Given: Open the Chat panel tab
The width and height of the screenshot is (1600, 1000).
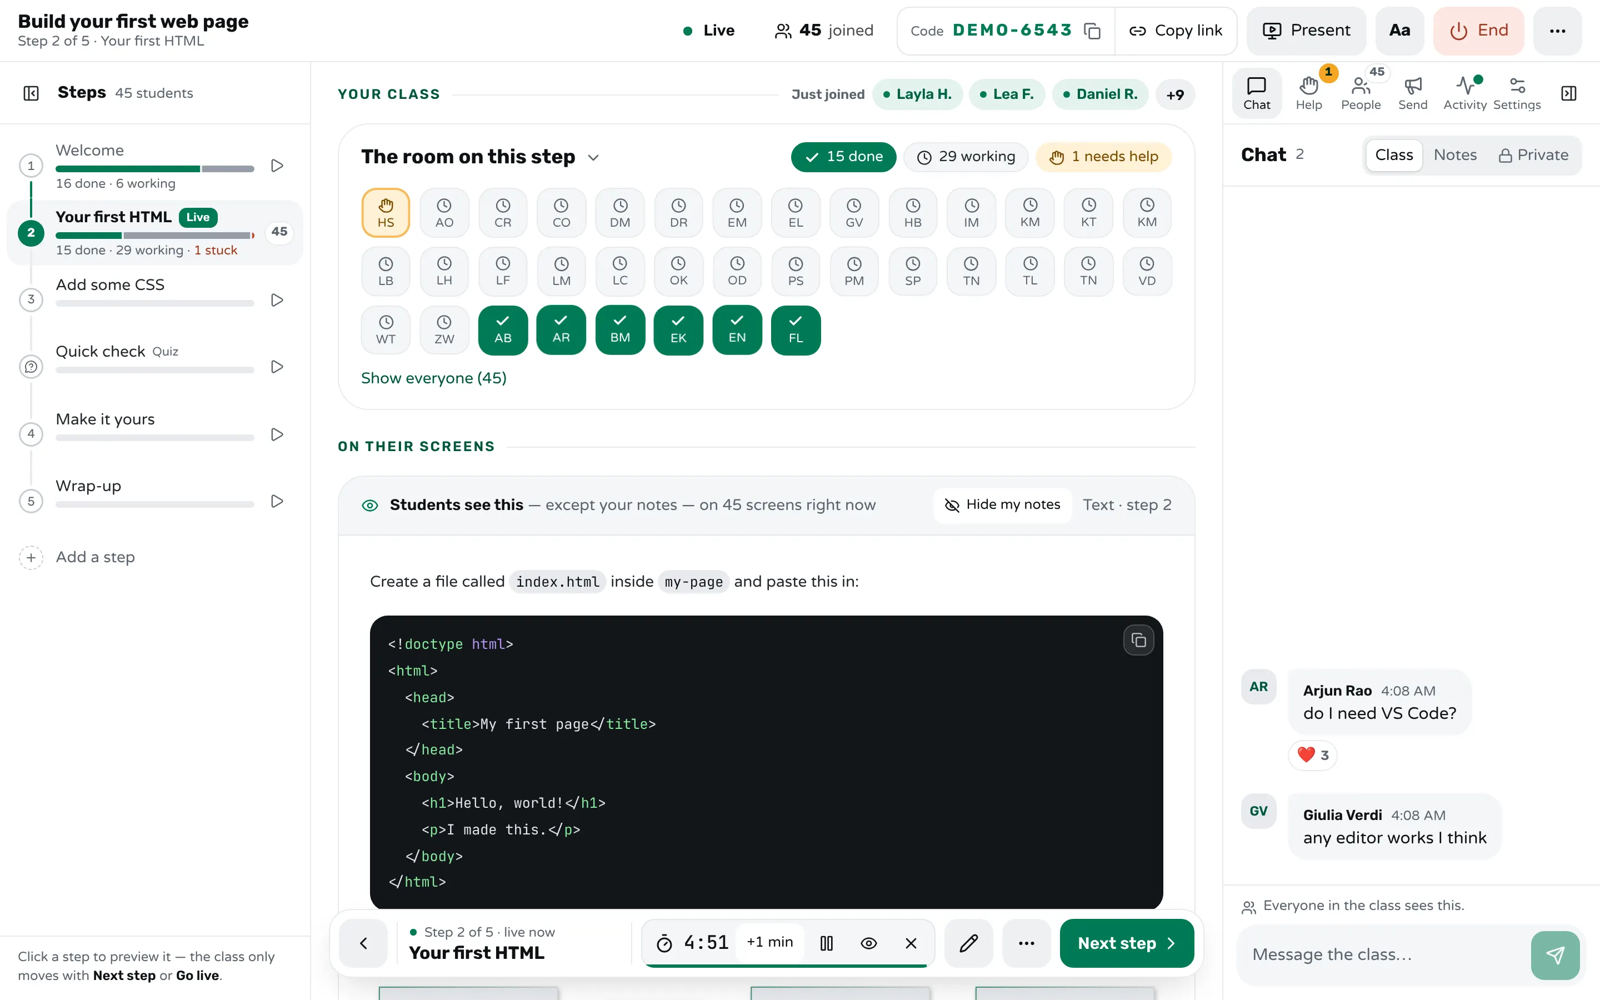Looking at the screenshot, I should (1256, 93).
